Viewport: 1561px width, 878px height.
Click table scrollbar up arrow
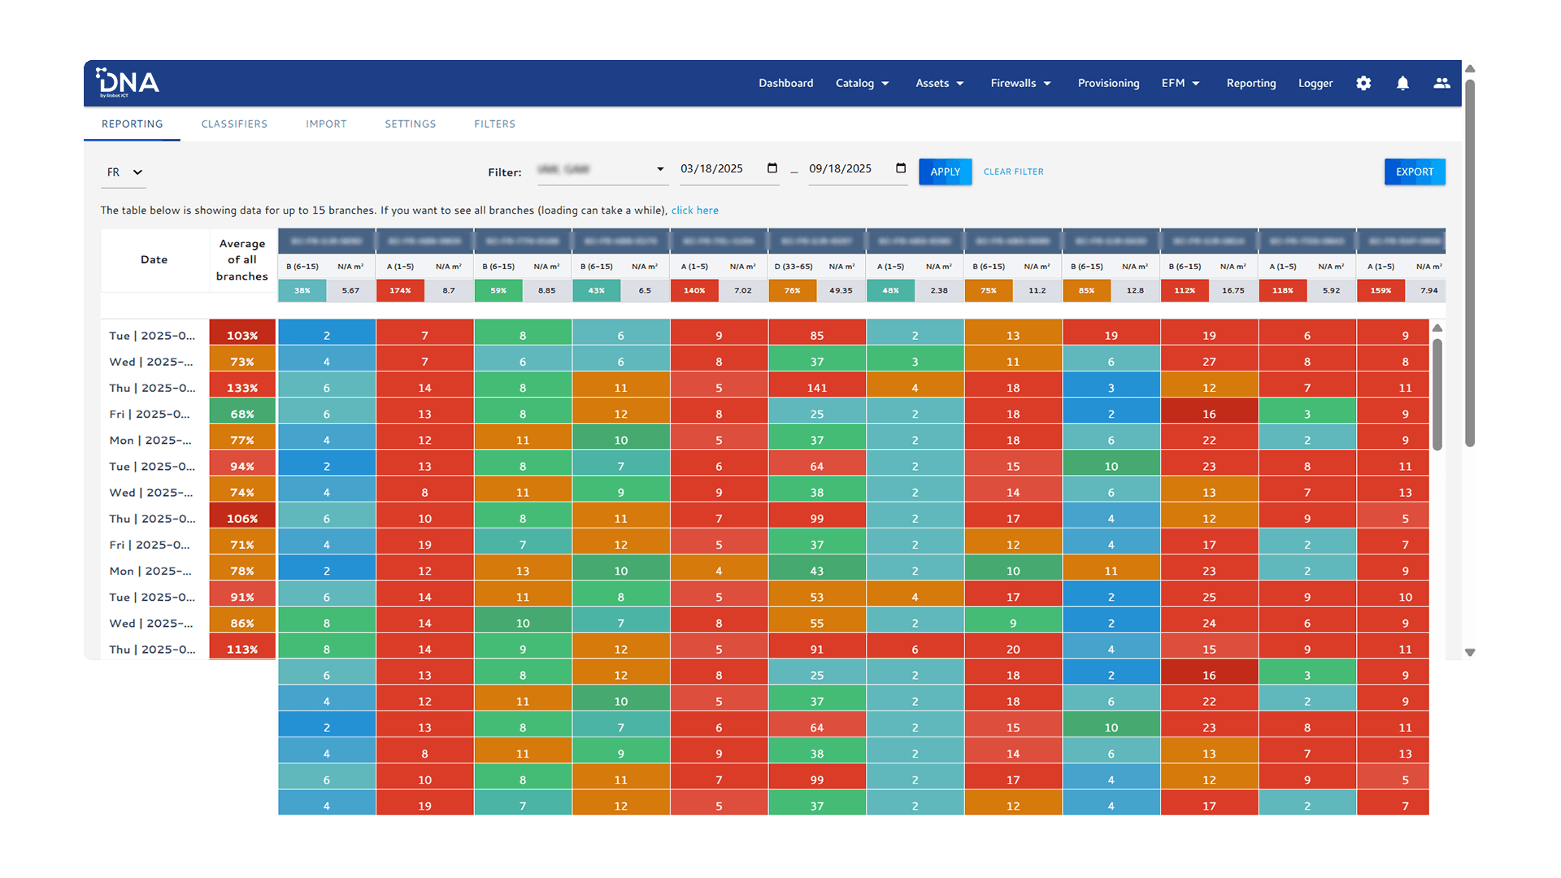(x=1437, y=328)
